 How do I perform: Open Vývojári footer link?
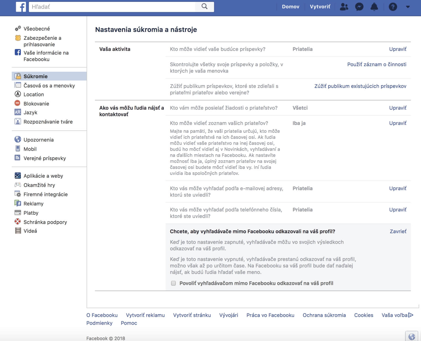click(x=229, y=315)
